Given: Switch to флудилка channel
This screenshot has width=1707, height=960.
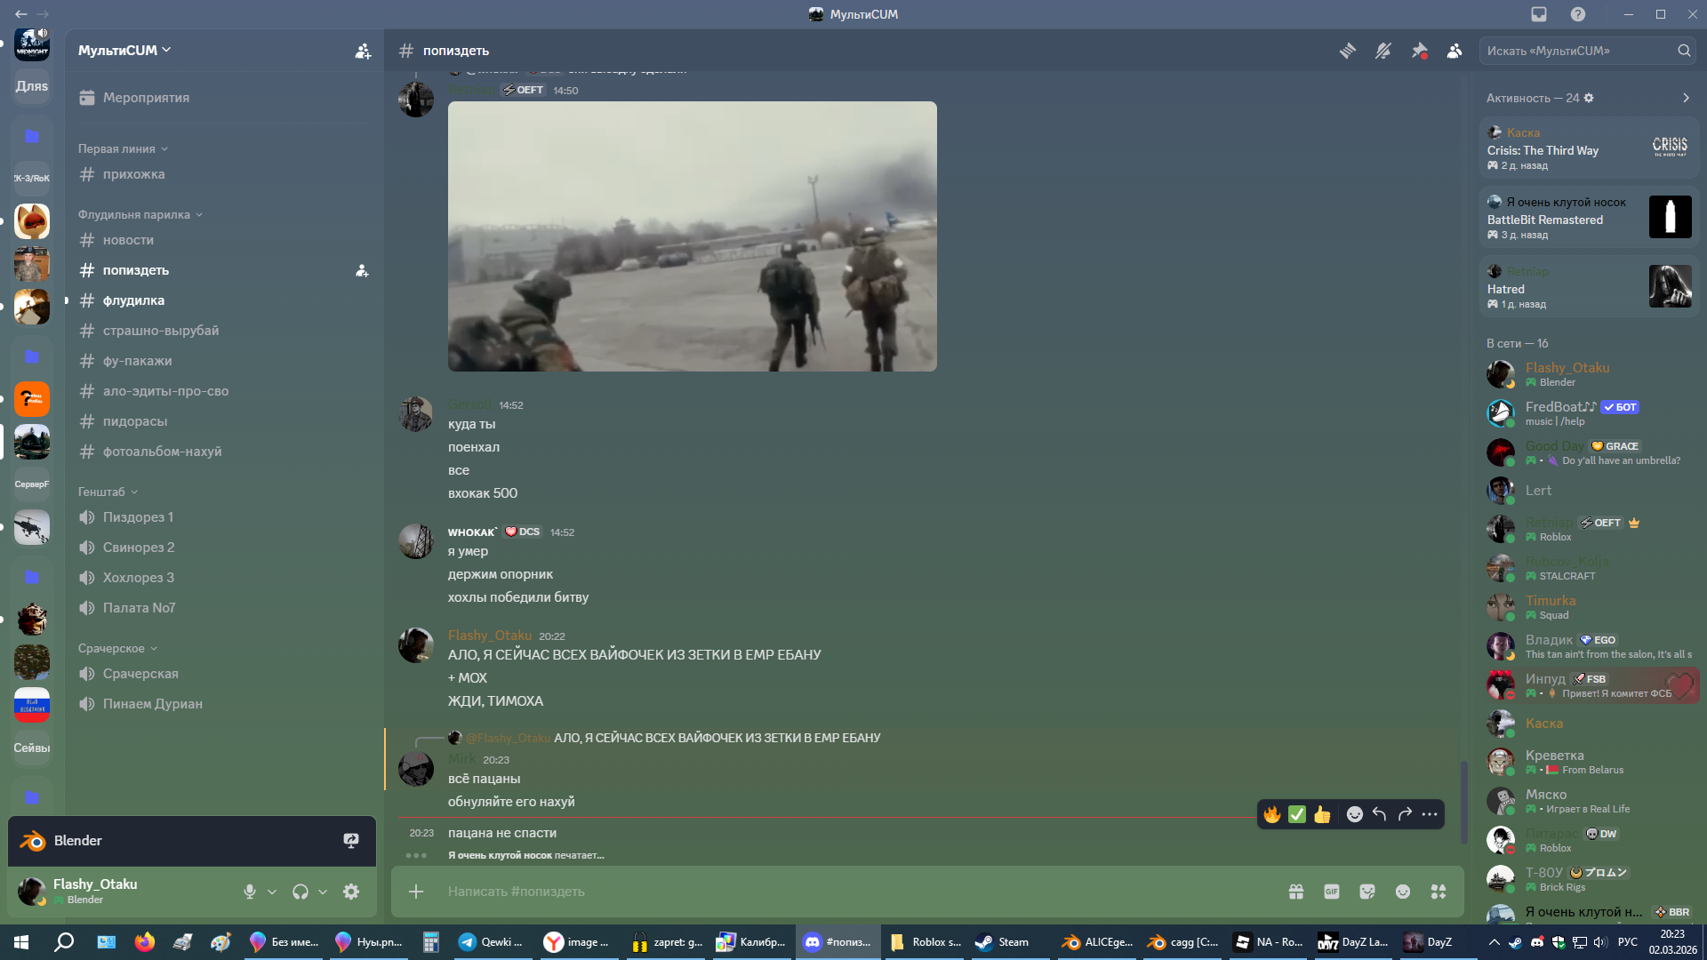Looking at the screenshot, I should 133,300.
